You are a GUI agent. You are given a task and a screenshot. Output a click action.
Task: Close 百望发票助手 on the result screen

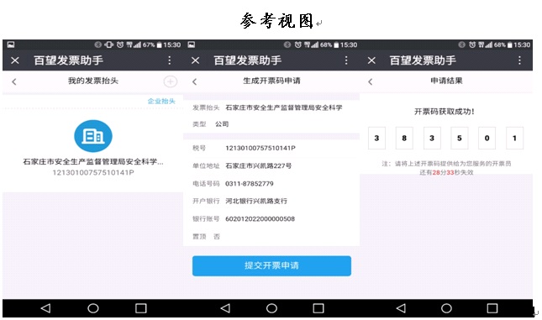[x=371, y=60]
